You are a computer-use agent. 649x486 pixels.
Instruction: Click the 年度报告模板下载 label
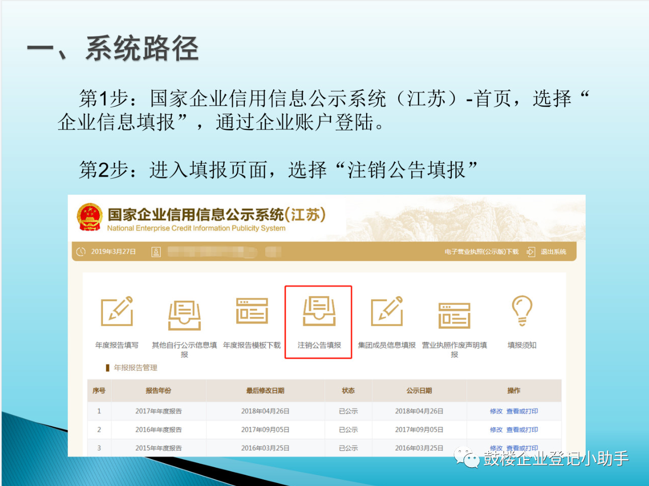coord(252,345)
